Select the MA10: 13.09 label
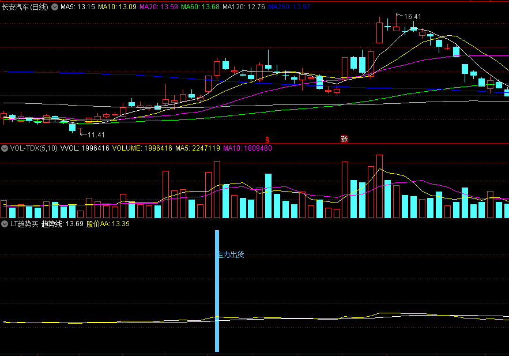Screen dimensions: 509x356 pos(117,7)
